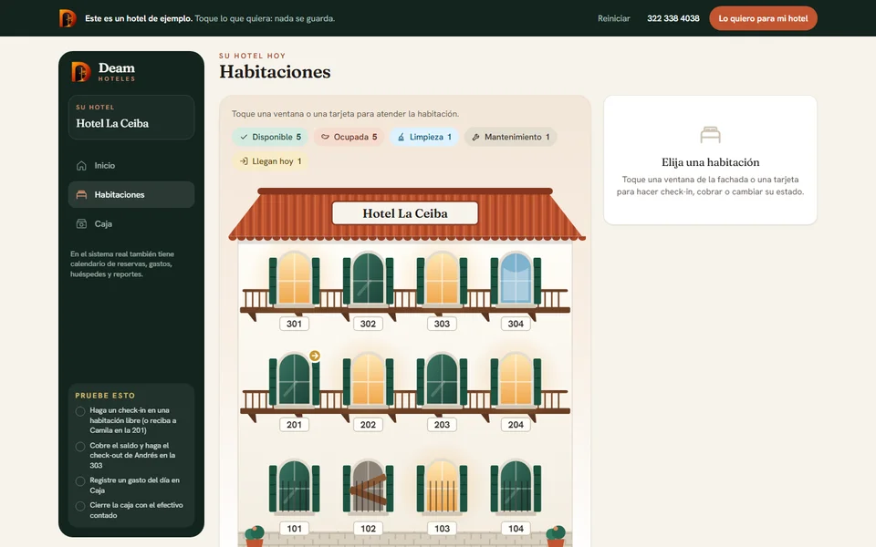Check the 'Registre un gasto' task circle
Viewport: 876px width, 547px height.
80,481
